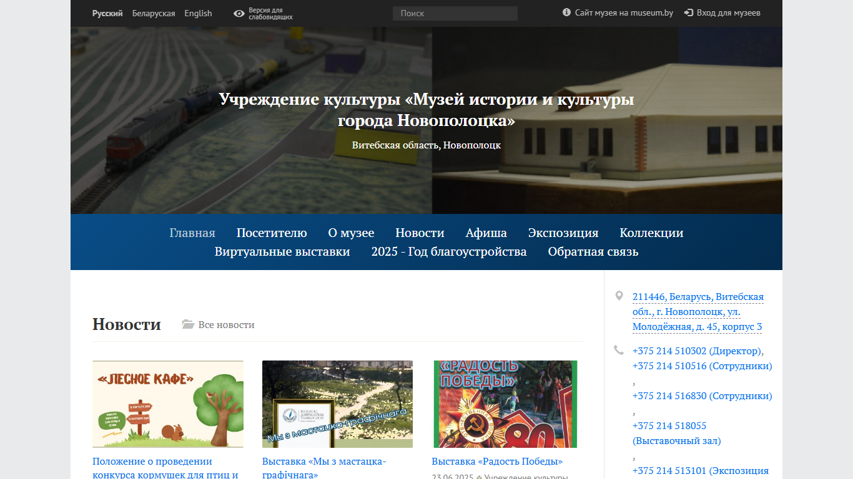Screen dimensions: 853x479
Task: Open the О музее menu item
Action: pyautogui.click(x=351, y=233)
